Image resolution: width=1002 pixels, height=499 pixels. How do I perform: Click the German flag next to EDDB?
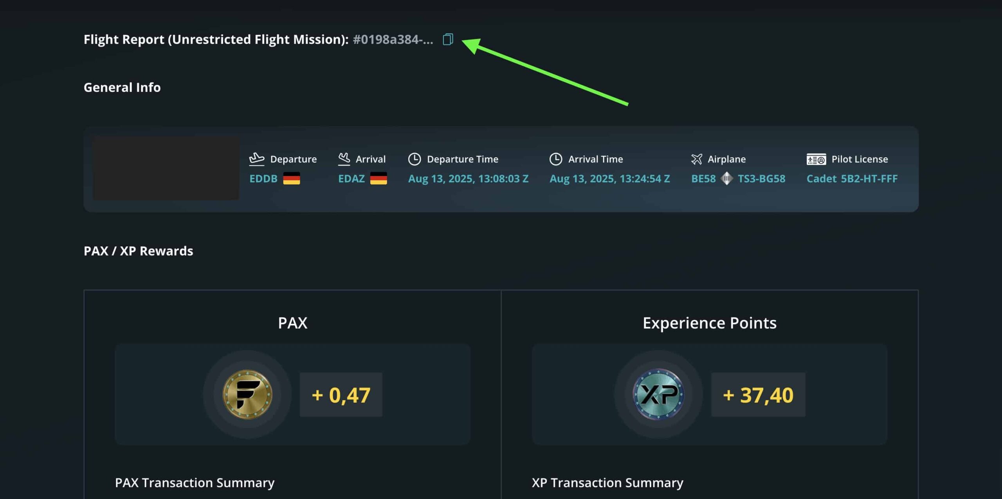coord(292,178)
